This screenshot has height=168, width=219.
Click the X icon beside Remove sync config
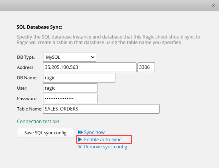(x=80, y=147)
